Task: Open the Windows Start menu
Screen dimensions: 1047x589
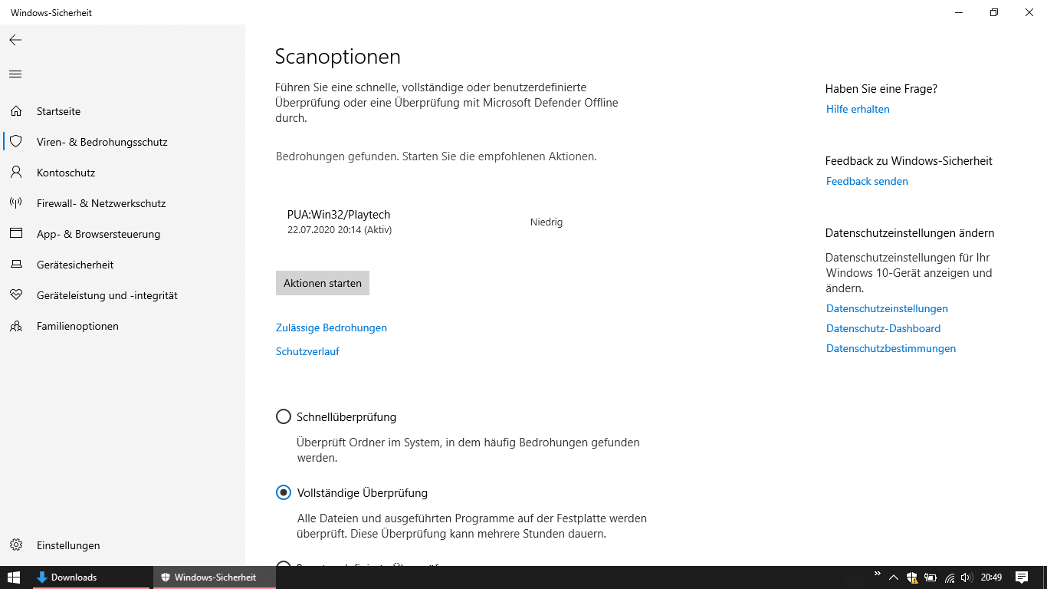Action: (x=14, y=577)
